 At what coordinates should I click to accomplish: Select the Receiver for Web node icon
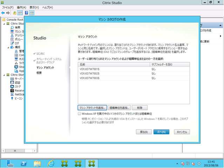pos(12,91)
